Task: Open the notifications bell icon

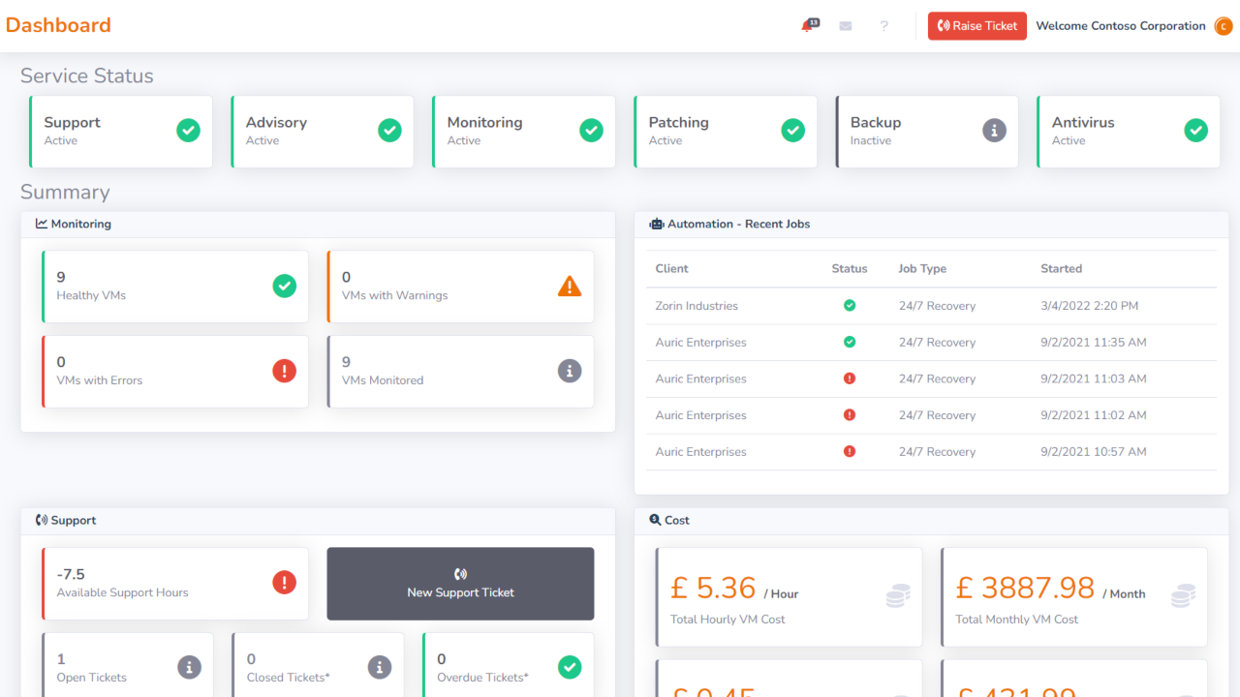Action: [x=807, y=26]
